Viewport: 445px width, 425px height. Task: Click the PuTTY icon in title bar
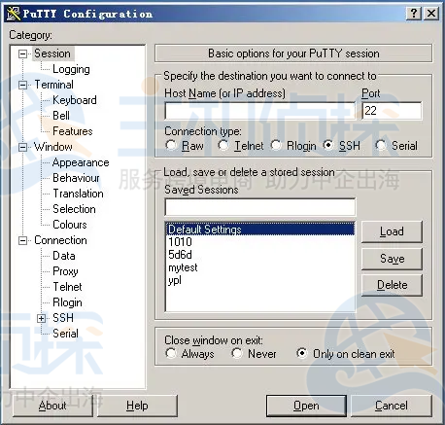(x=14, y=14)
